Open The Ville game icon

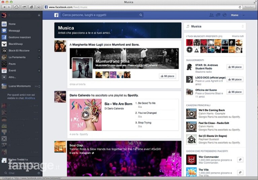(x=191, y=172)
